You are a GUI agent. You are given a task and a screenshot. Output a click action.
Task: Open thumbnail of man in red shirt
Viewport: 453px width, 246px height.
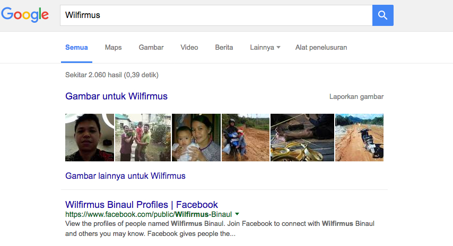tap(89, 138)
